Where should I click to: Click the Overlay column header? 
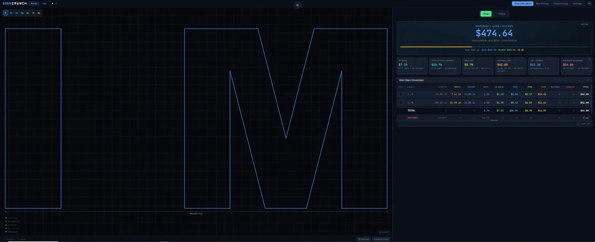[570, 87]
